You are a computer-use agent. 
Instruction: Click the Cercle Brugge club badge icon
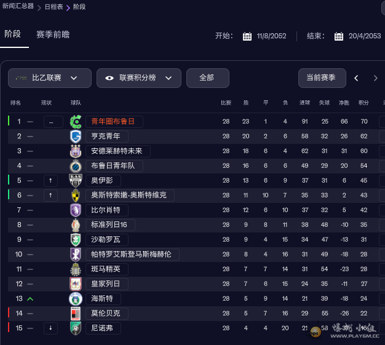pyautogui.click(x=76, y=121)
